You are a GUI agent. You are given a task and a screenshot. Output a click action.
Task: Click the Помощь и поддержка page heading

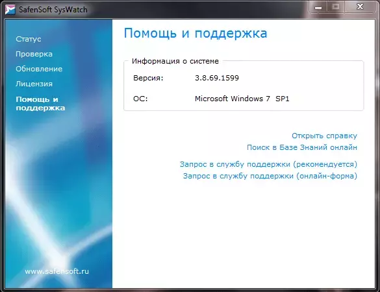pos(196,33)
